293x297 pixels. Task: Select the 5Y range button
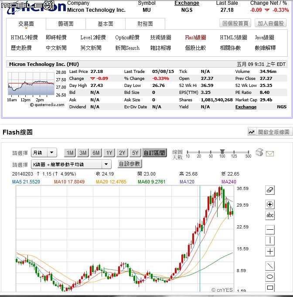[x=135, y=153]
